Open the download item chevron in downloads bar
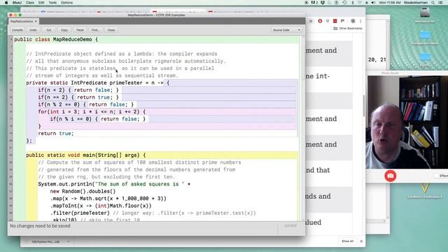Image resolution: width=448 pixels, height=252 pixels. [x=69, y=241]
